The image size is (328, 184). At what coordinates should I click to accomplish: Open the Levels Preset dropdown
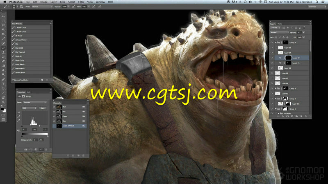pos(35,103)
